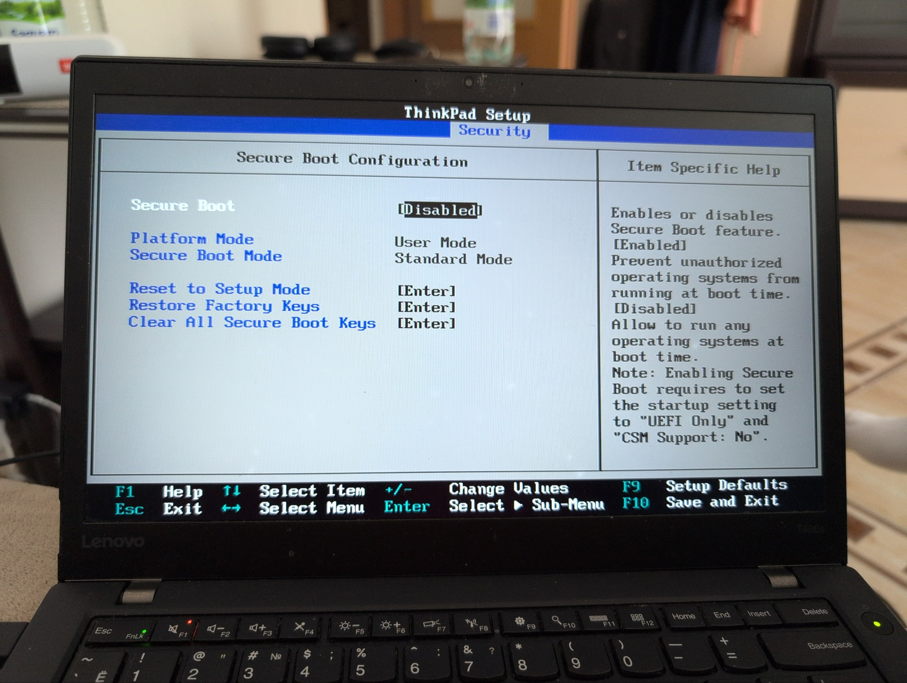Click the F10 Save and Exit hint
Image resolution: width=907 pixels, height=683 pixels.
coord(701,502)
